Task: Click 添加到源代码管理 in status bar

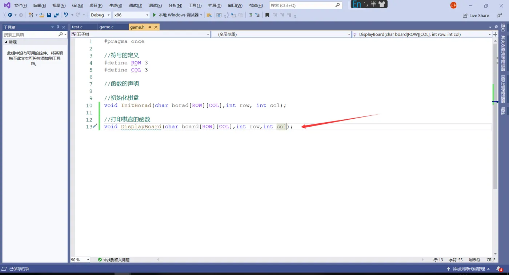Action: (469, 269)
